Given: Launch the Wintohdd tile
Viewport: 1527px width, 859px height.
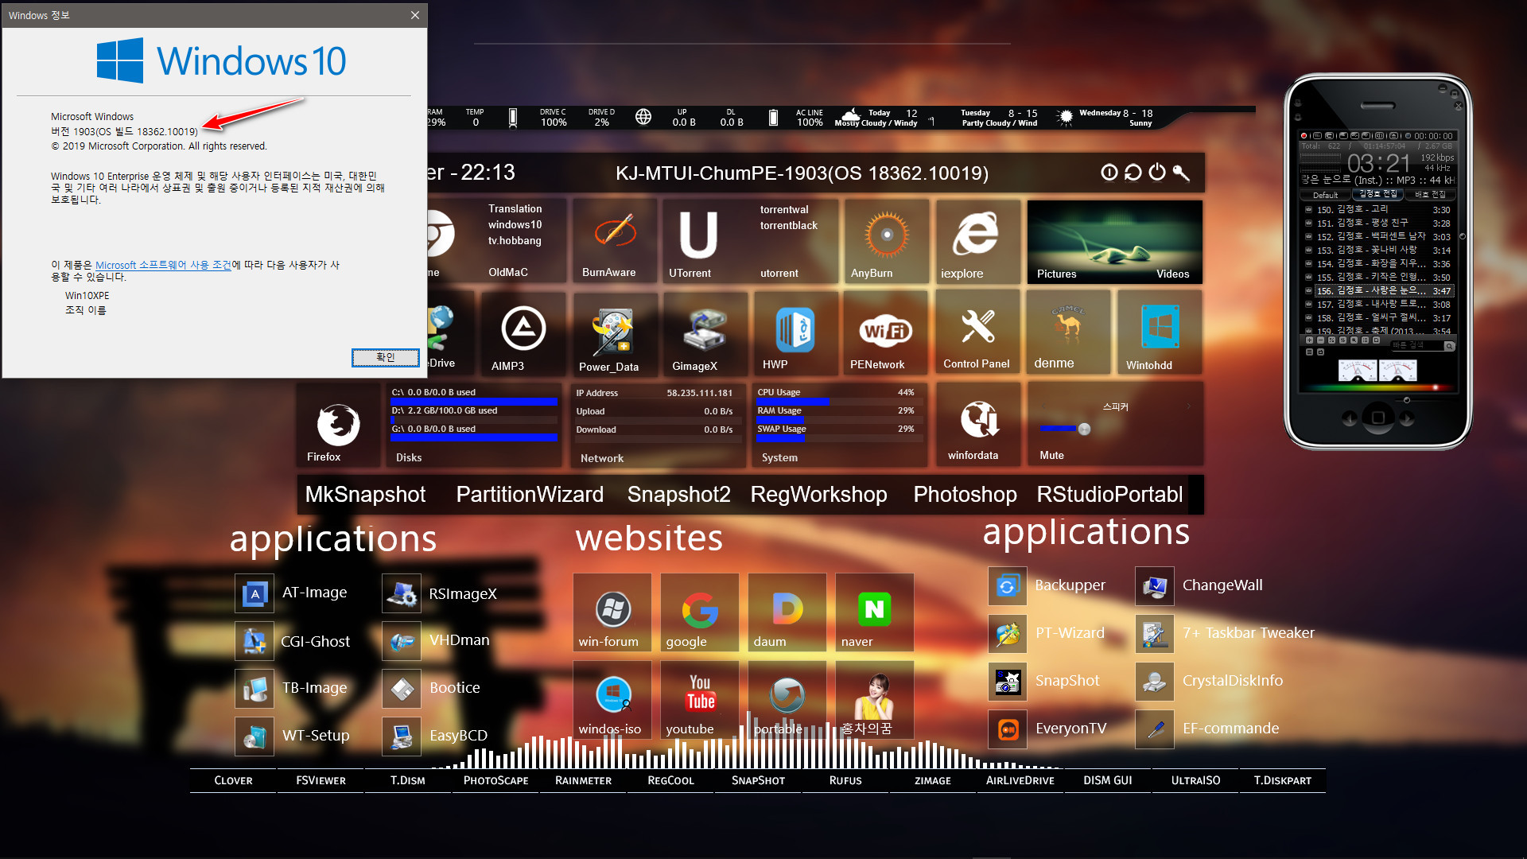Looking at the screenshot, I should 1159,332.
